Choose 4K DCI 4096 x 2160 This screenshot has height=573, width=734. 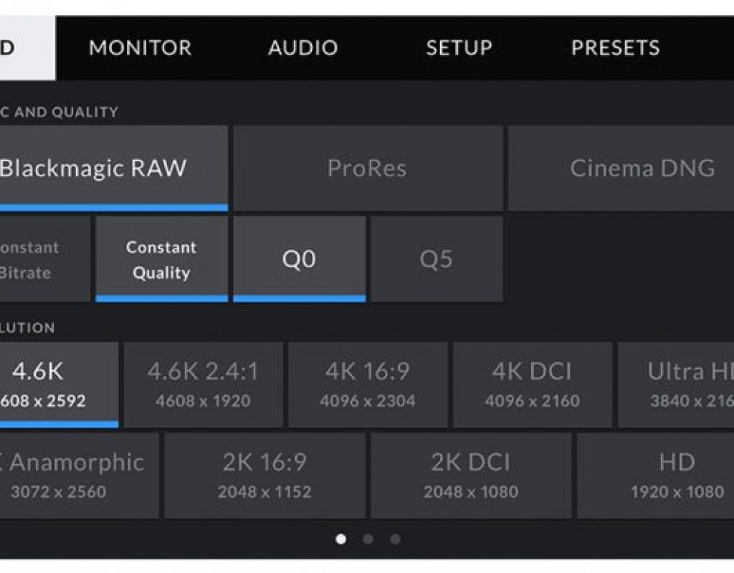(x=533, y=385)
